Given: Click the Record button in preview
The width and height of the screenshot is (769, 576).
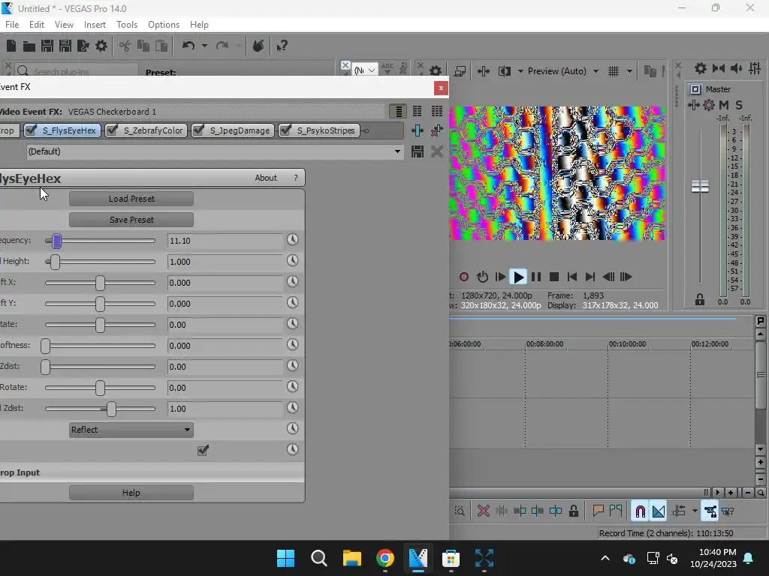Looking at the screenshot, I should [463, 277].
